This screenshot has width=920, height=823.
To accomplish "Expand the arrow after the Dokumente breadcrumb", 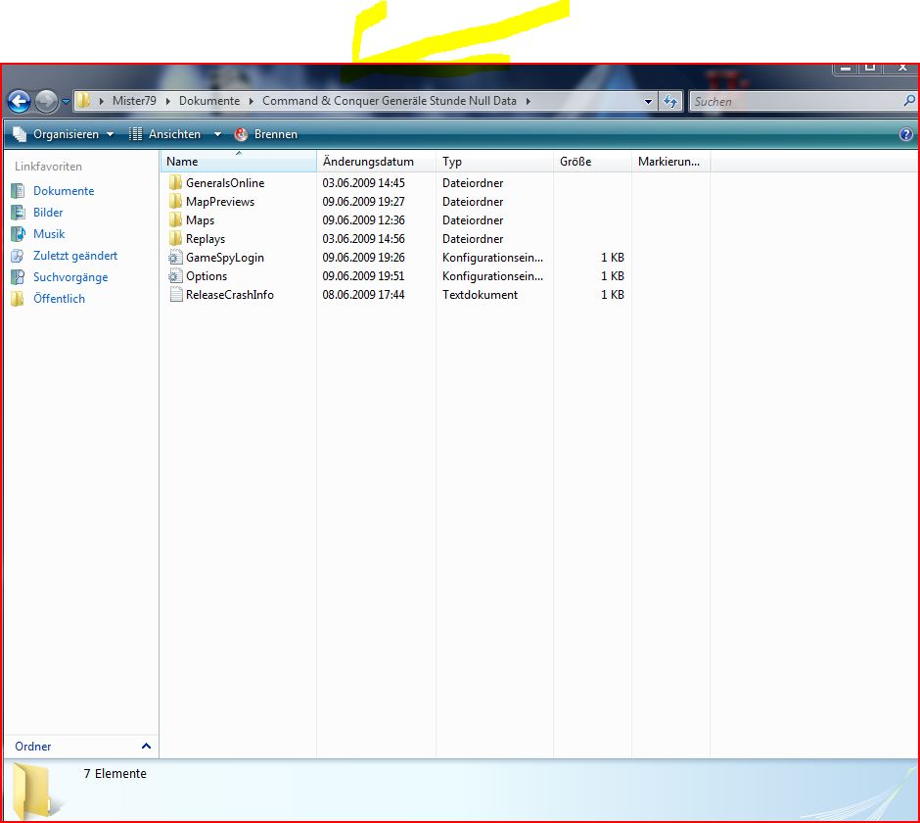I will pyautogui.click(x=252, y=101).
